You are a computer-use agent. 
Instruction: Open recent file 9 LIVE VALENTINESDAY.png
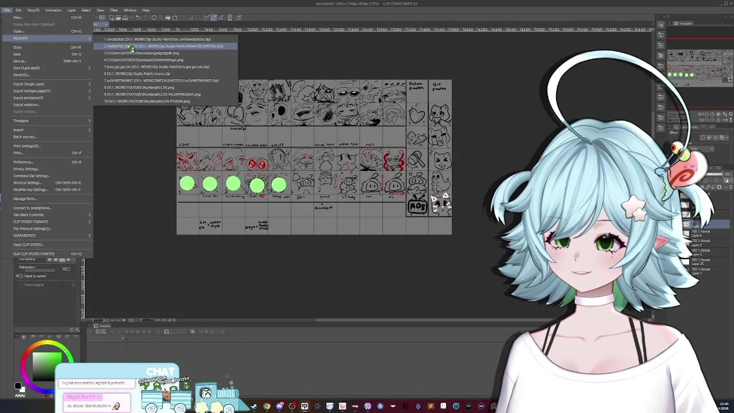(x=165, y=94)
